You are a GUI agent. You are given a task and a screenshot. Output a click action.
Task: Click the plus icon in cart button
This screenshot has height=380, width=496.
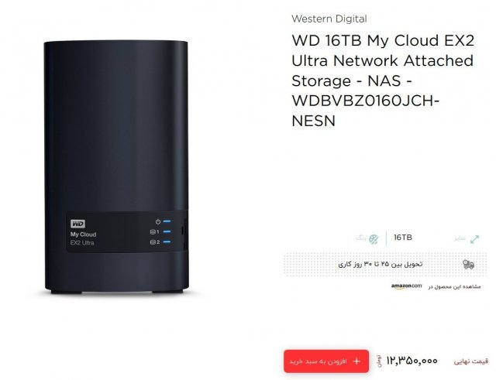coord(356,361)
